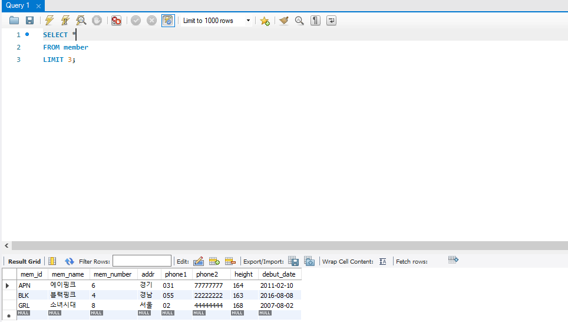The image size is (568, 322).
Task: Click mem_name column header
Action: (68, 274)
